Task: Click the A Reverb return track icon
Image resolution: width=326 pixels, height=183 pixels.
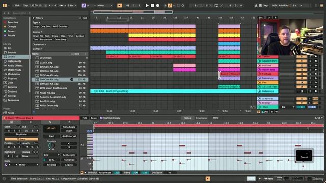Action: coord(259,98)
